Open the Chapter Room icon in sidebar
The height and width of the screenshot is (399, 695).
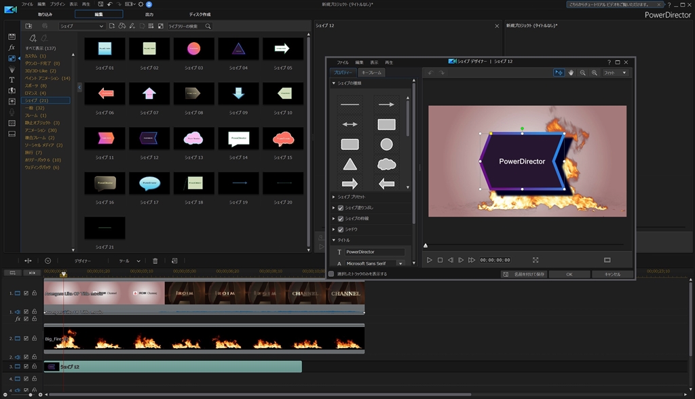pyautogui.click(x=12, y=123)
